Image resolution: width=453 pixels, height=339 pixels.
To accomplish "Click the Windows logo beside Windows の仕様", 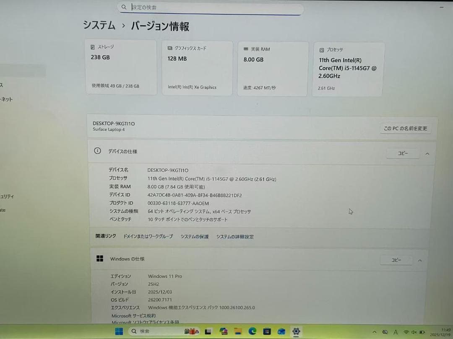I will click(99, 259).
